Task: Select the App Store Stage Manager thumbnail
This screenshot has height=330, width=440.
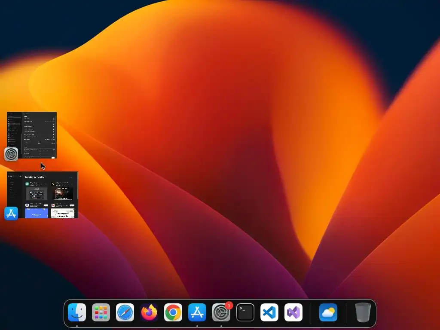Action: [x=43, y=195]
